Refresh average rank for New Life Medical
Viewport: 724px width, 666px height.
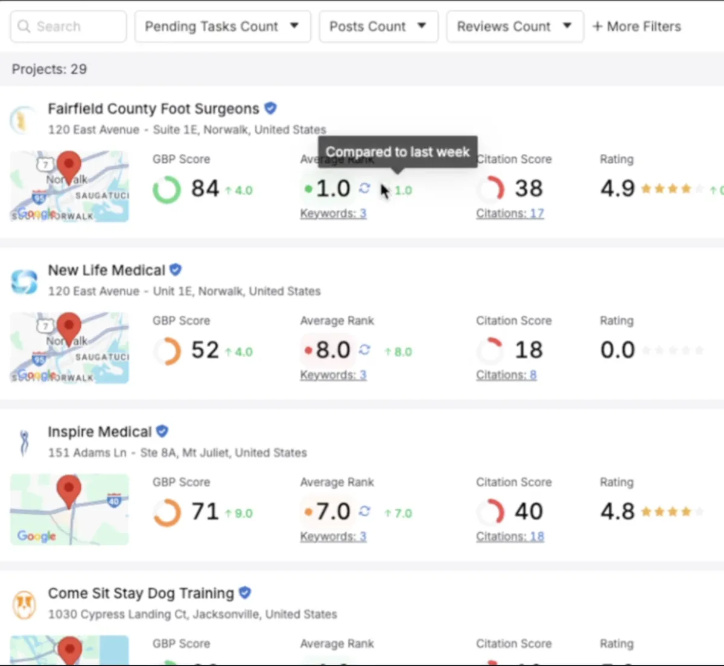click(x=364, y=350)
